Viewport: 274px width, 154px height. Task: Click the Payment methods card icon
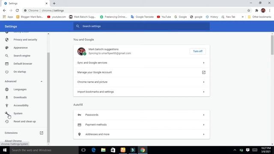pos(79,124)
